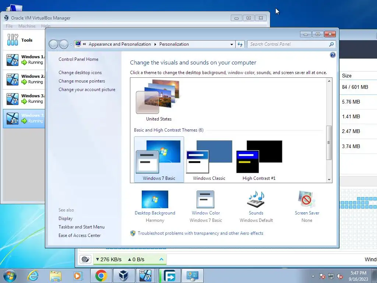The image size is (377, 283).
Task: Click the muted volume tray icon
Action: click(340, 276)
